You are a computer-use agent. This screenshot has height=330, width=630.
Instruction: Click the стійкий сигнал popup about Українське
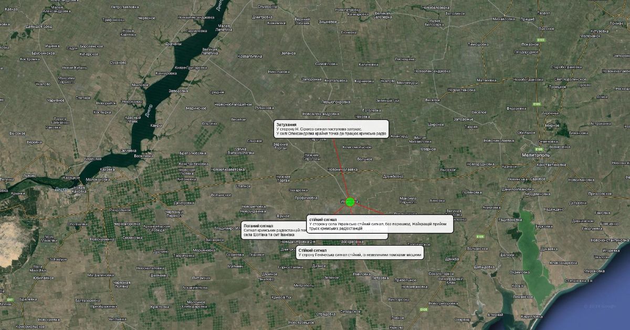[x=380, y=224]
